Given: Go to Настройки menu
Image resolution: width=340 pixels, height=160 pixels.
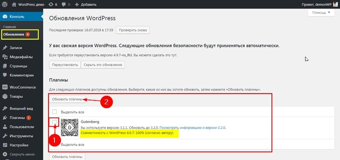Looking at the screenshot, I should (x=19, y=145).
